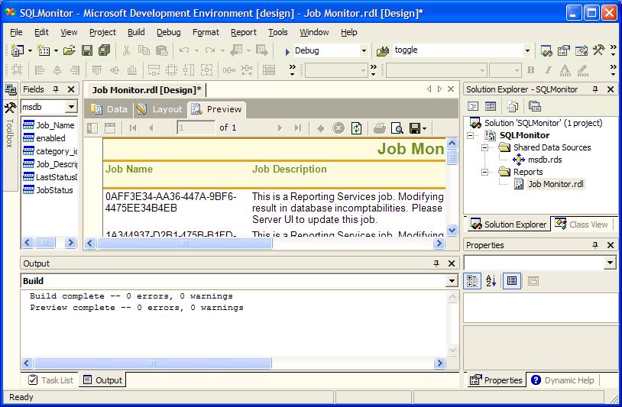Viewport: 622px width, 407px height.
Task: Select Job Monitor.rdl in Solution Explorer
Action: [556, 184]
